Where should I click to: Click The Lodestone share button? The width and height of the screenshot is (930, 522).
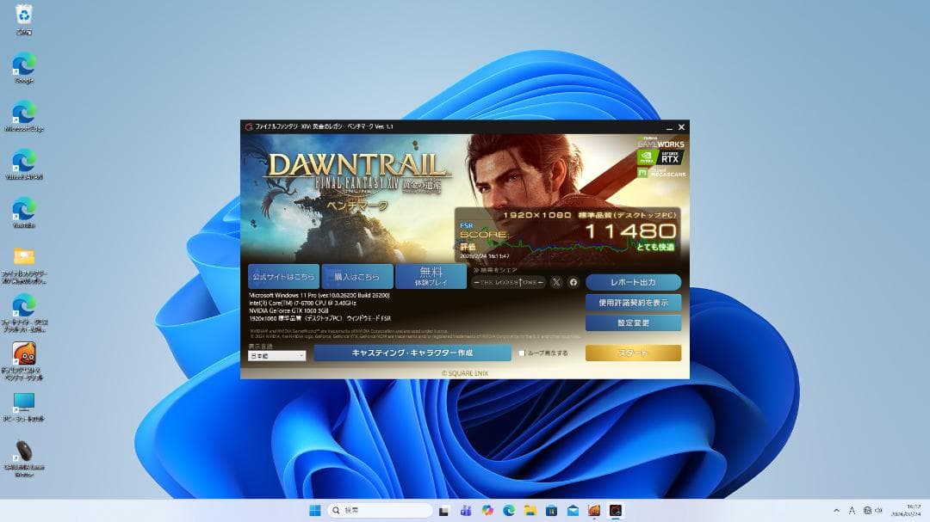pyautogui.click(x=508, y=283)
